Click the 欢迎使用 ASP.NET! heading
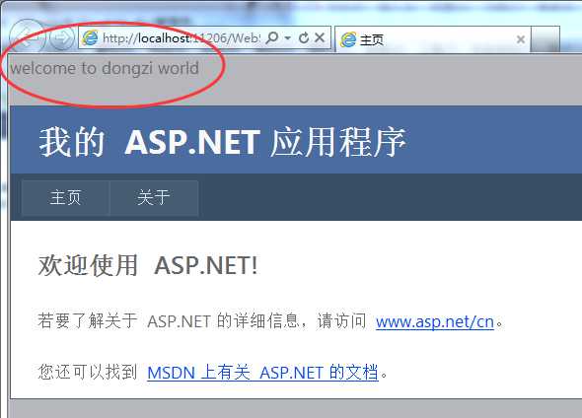This screenshot has width=582, height=418. 148,265
